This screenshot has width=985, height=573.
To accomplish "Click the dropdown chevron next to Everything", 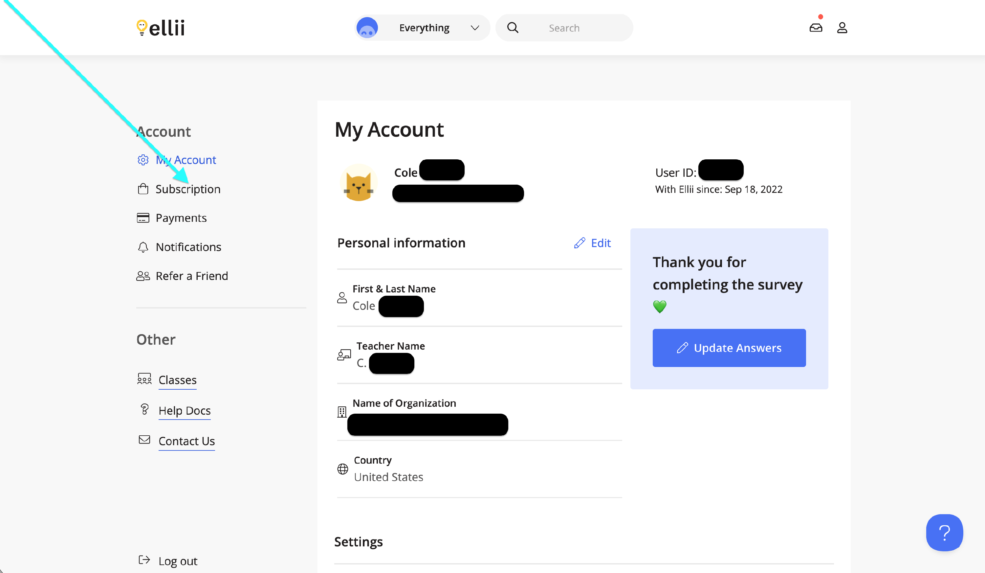I will pyautogui.click(x=474, y=28).
